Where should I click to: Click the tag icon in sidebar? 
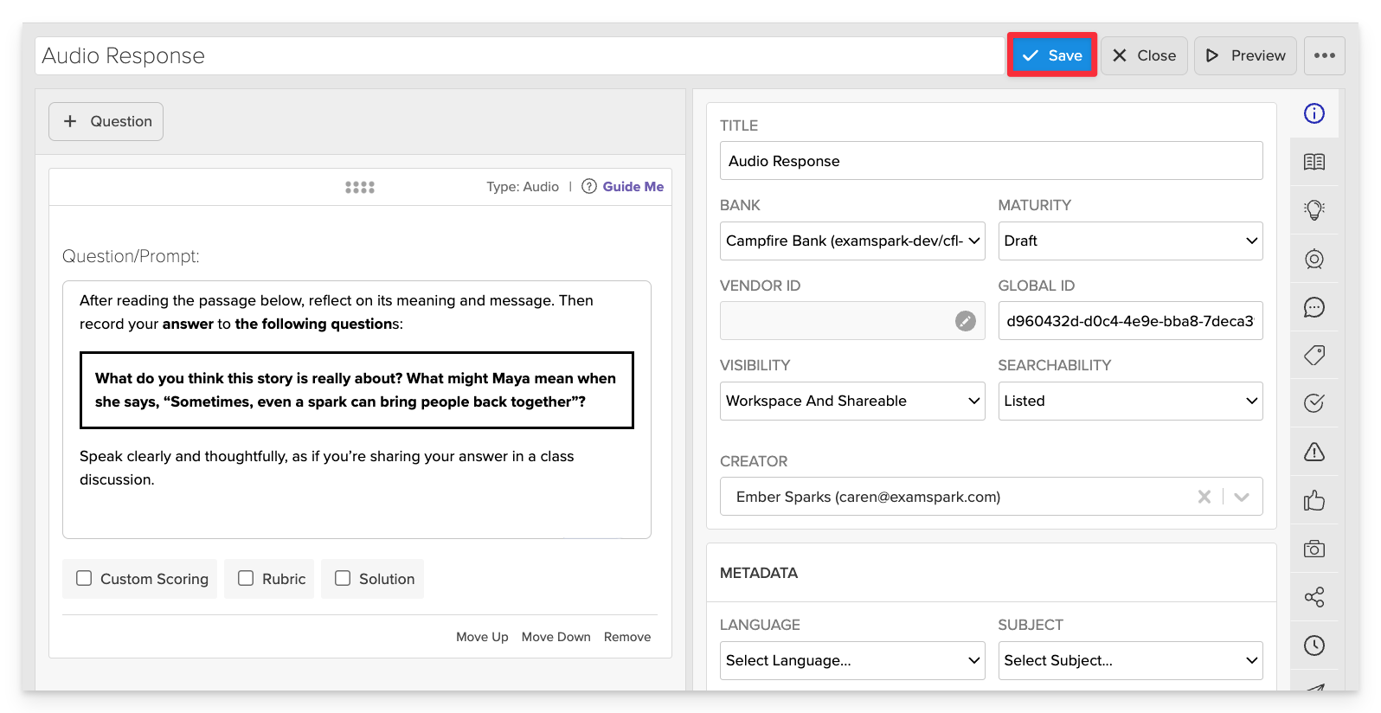pos(1314,355)
